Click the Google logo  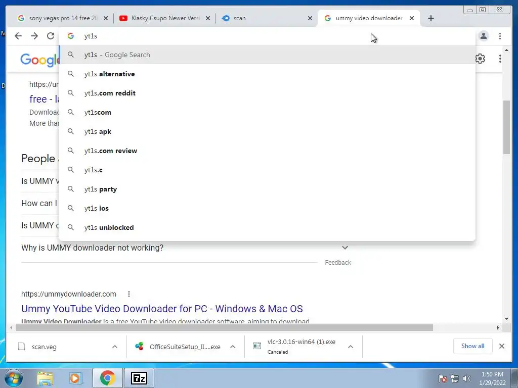pos(39,60)
